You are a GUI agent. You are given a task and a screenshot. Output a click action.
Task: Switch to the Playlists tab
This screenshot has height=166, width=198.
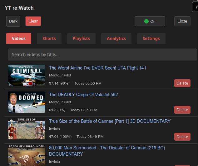81,39
